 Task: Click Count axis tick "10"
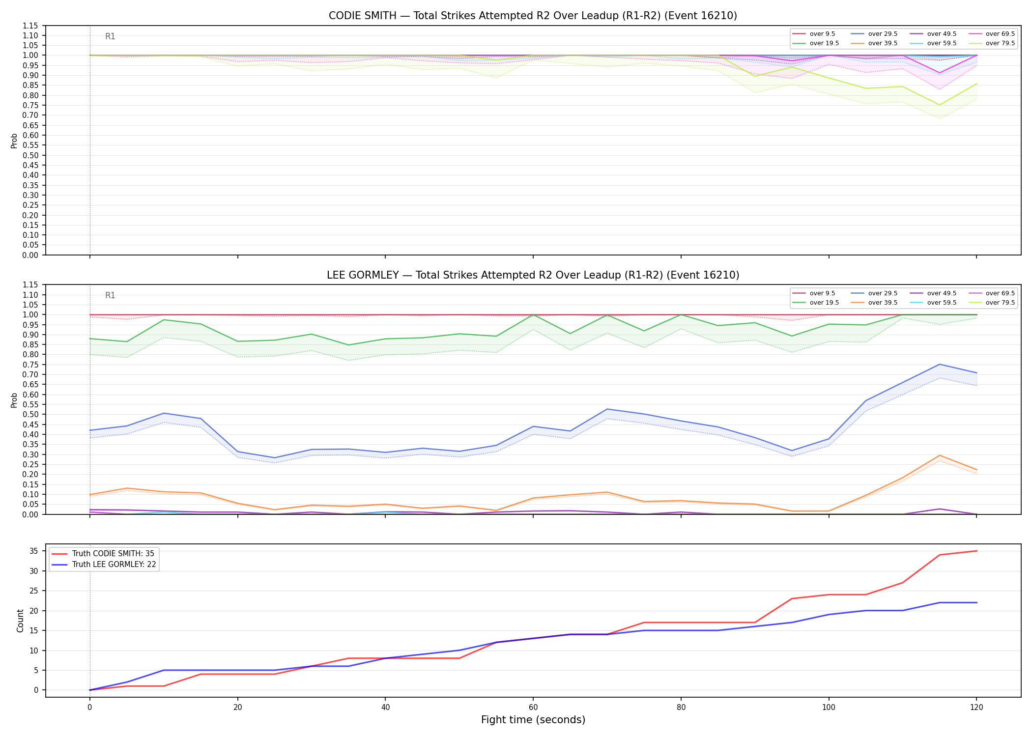click(34, 651)
